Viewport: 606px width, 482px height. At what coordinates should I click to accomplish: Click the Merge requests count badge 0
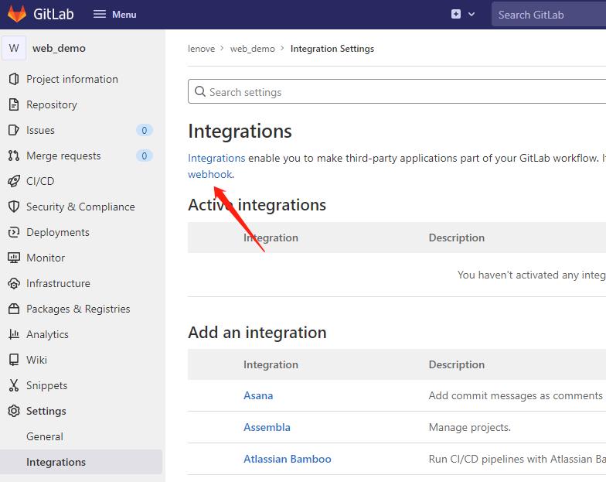tap(144, 156)
